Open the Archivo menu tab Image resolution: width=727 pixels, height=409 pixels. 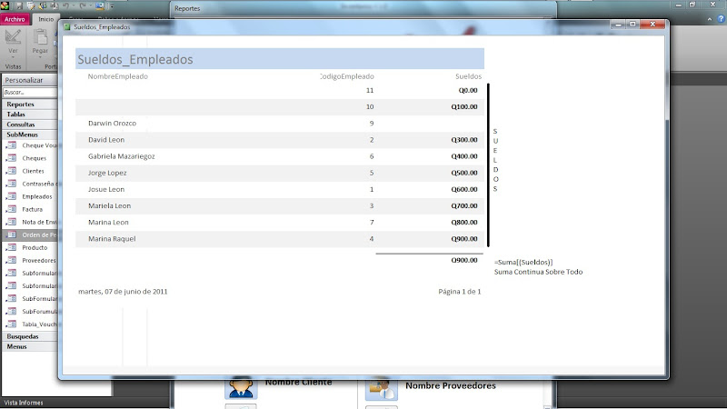pos(16,18)
